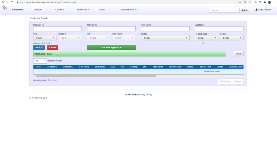
Task: Expand the Queue menu
Action: [x=60, y=10]
